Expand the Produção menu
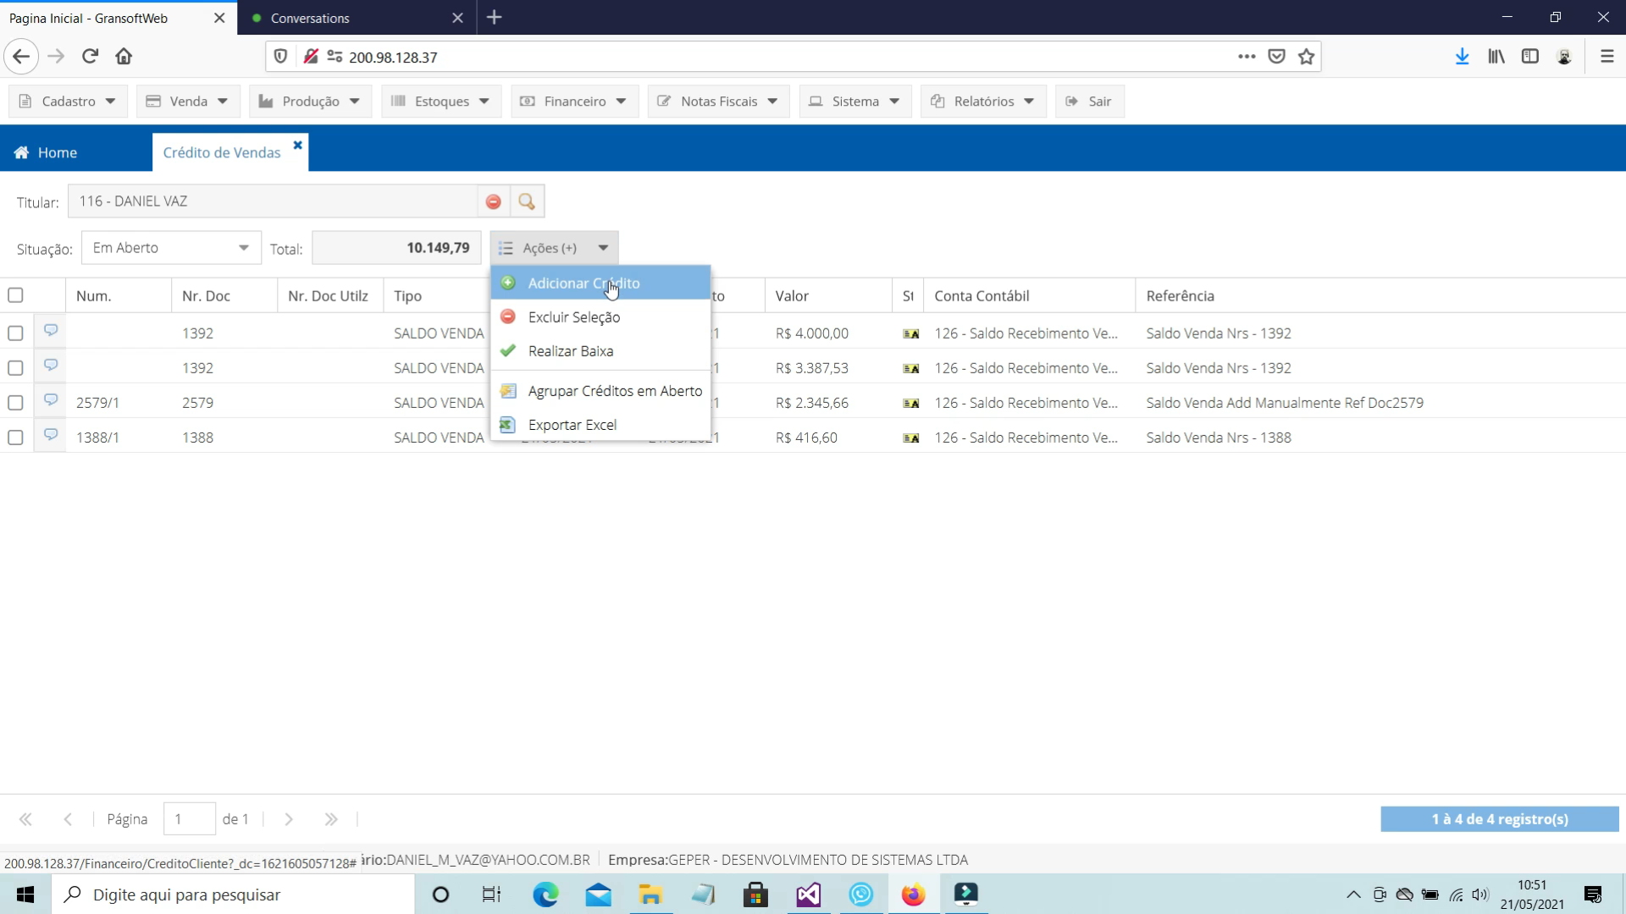Screen dimensions: 1626x914 point(310,102)
